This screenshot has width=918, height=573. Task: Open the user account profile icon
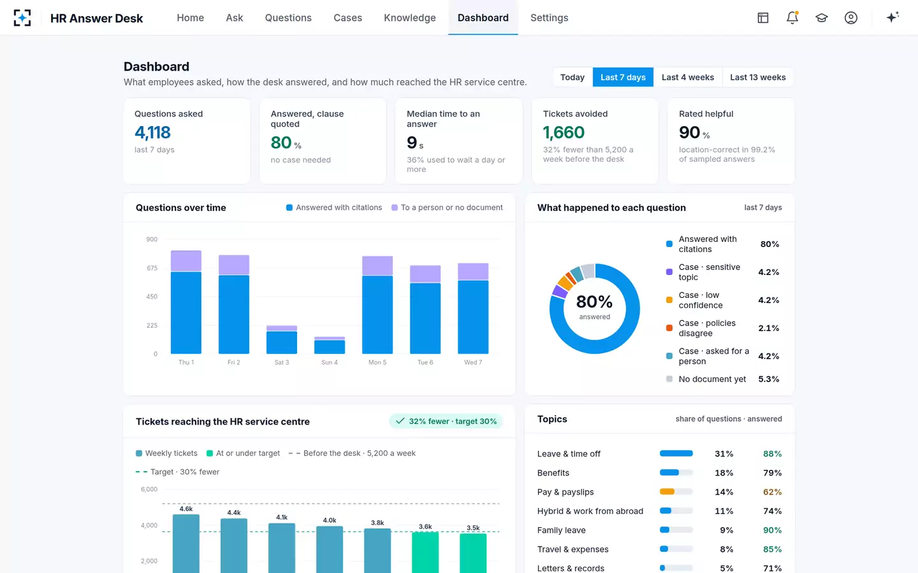click(x=851, y=18)
